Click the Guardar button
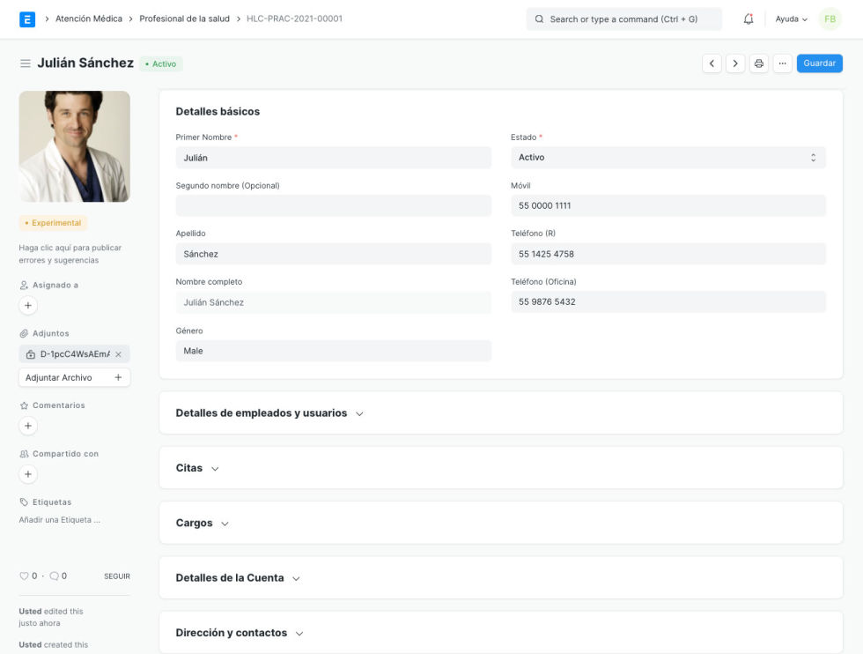Image resolution: width=863 pixels, height=654 pixels. [x=819, y=63]
